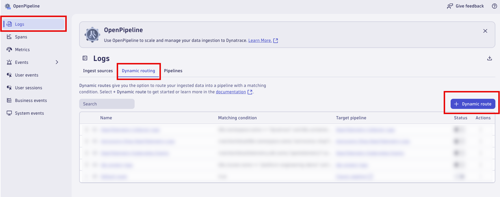The height and width of the screenshot is (197, 500).
Task: Select User events in the sidebar
Action: point(34,75)
